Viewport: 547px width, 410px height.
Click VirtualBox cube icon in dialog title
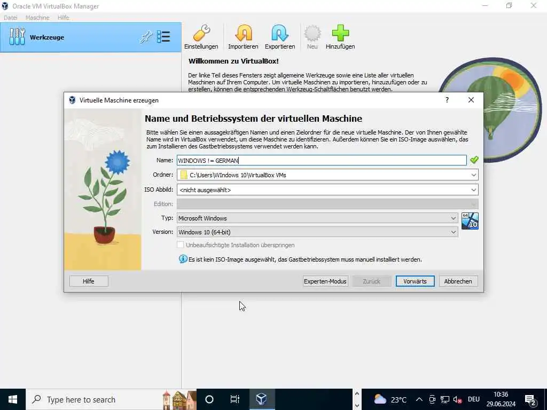72,100
